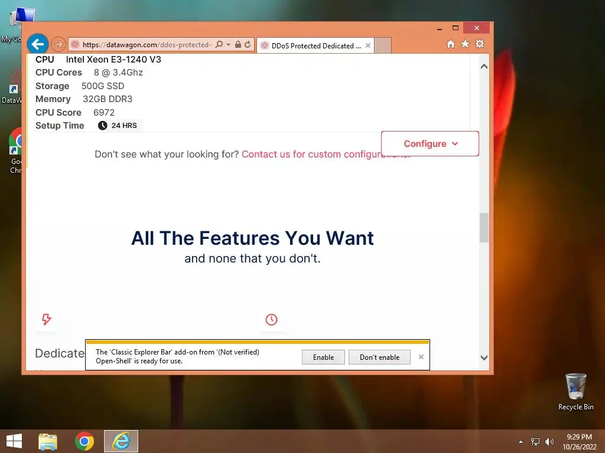The height and width of the screenshot is (453, 605).
Task: Open the address bar dropdown arrow
Action: tap(228, 45)
